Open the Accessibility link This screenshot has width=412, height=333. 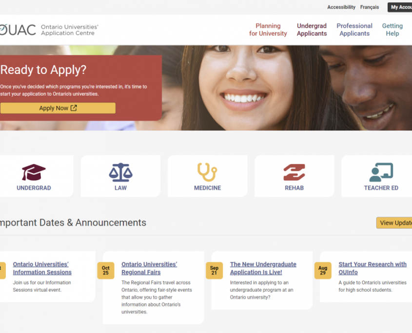(x=341, y=7)
